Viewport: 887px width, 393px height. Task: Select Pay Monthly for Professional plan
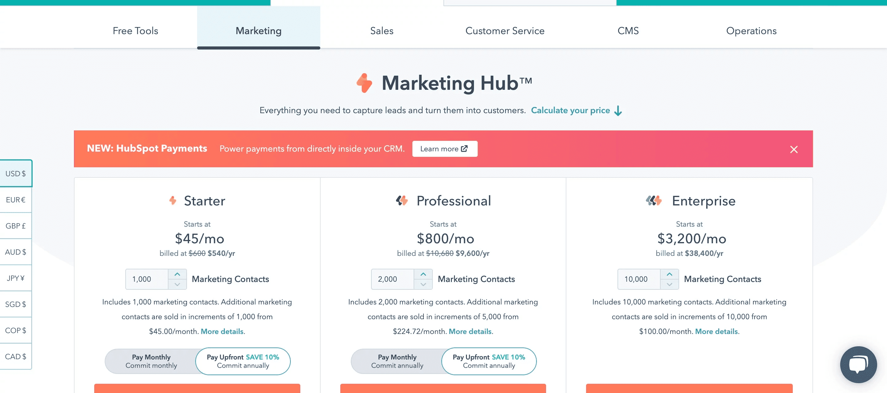(397, 361)
